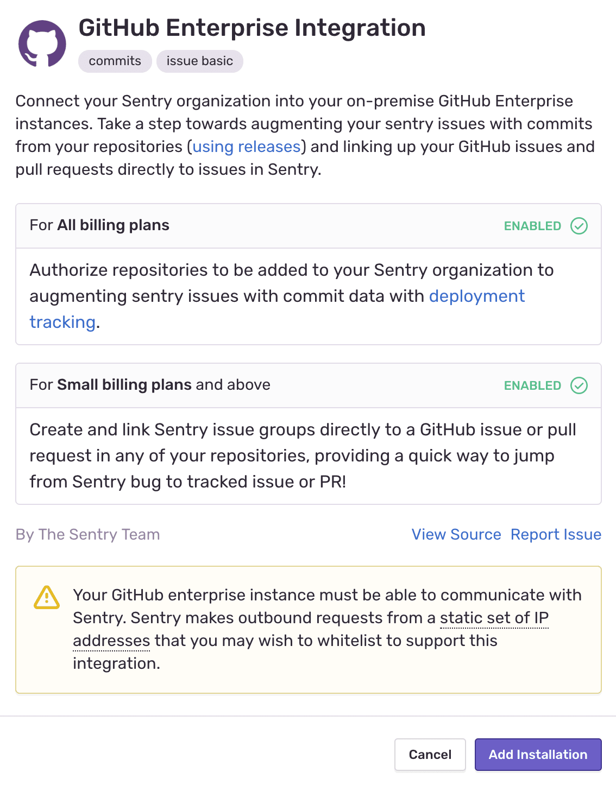Click ENABLED label in All billing plans panel
The height and width of the screenshot is (785, 616).
pos(532,226)
